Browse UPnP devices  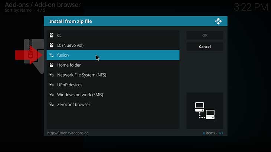[113, 85]
